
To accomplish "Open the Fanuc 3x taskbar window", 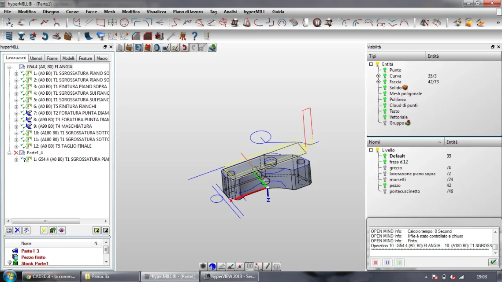I will pos(111,276).
